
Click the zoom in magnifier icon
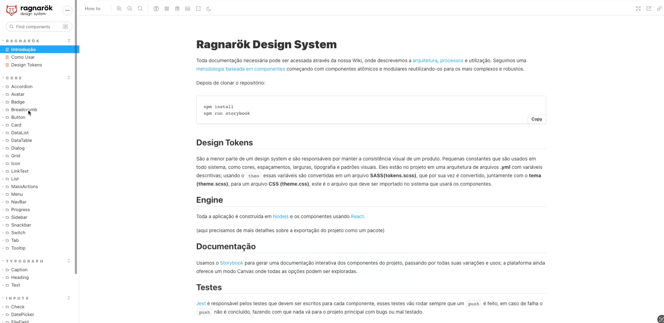click(x=119, y=9)
